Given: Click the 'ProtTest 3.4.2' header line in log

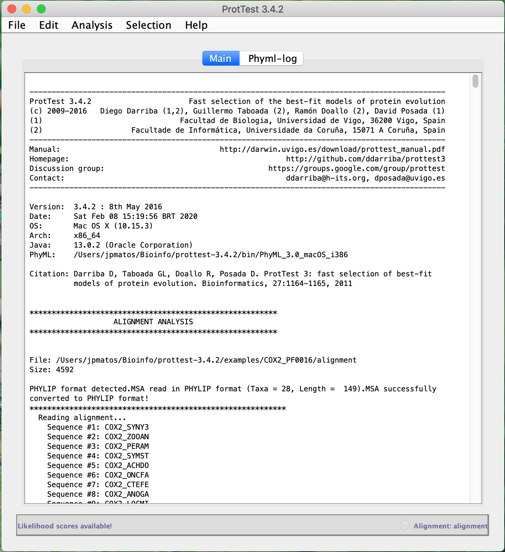Looking at the screenshot, I should [x=237, y=101].
